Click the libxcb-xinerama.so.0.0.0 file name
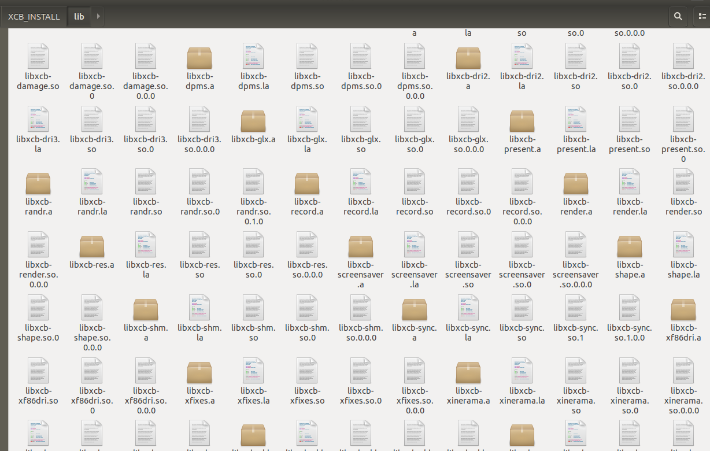Screen dimensions: 710x451 pos(683,401)
